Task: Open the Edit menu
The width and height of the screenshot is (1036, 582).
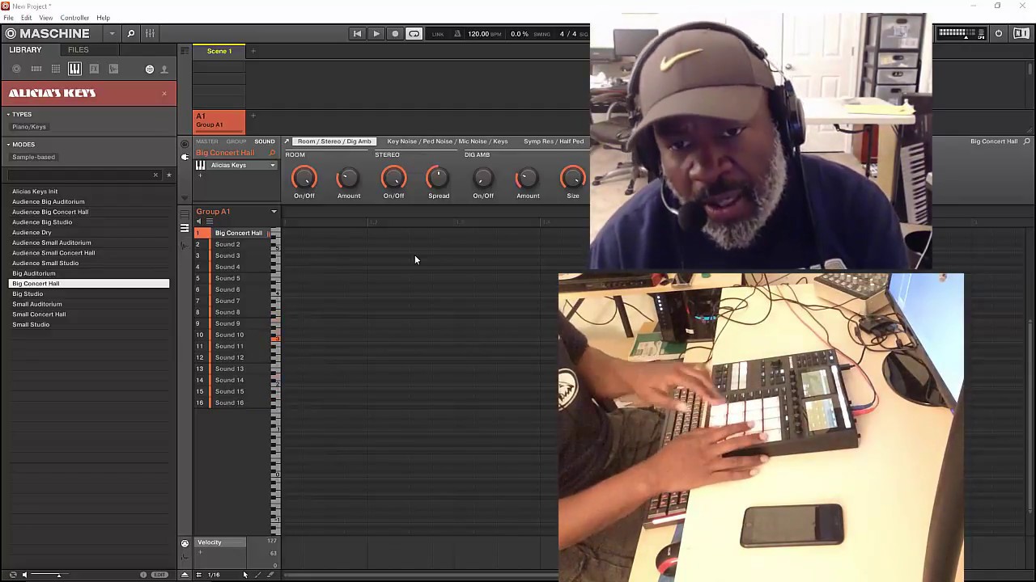Action: click(x=27, y=18)
